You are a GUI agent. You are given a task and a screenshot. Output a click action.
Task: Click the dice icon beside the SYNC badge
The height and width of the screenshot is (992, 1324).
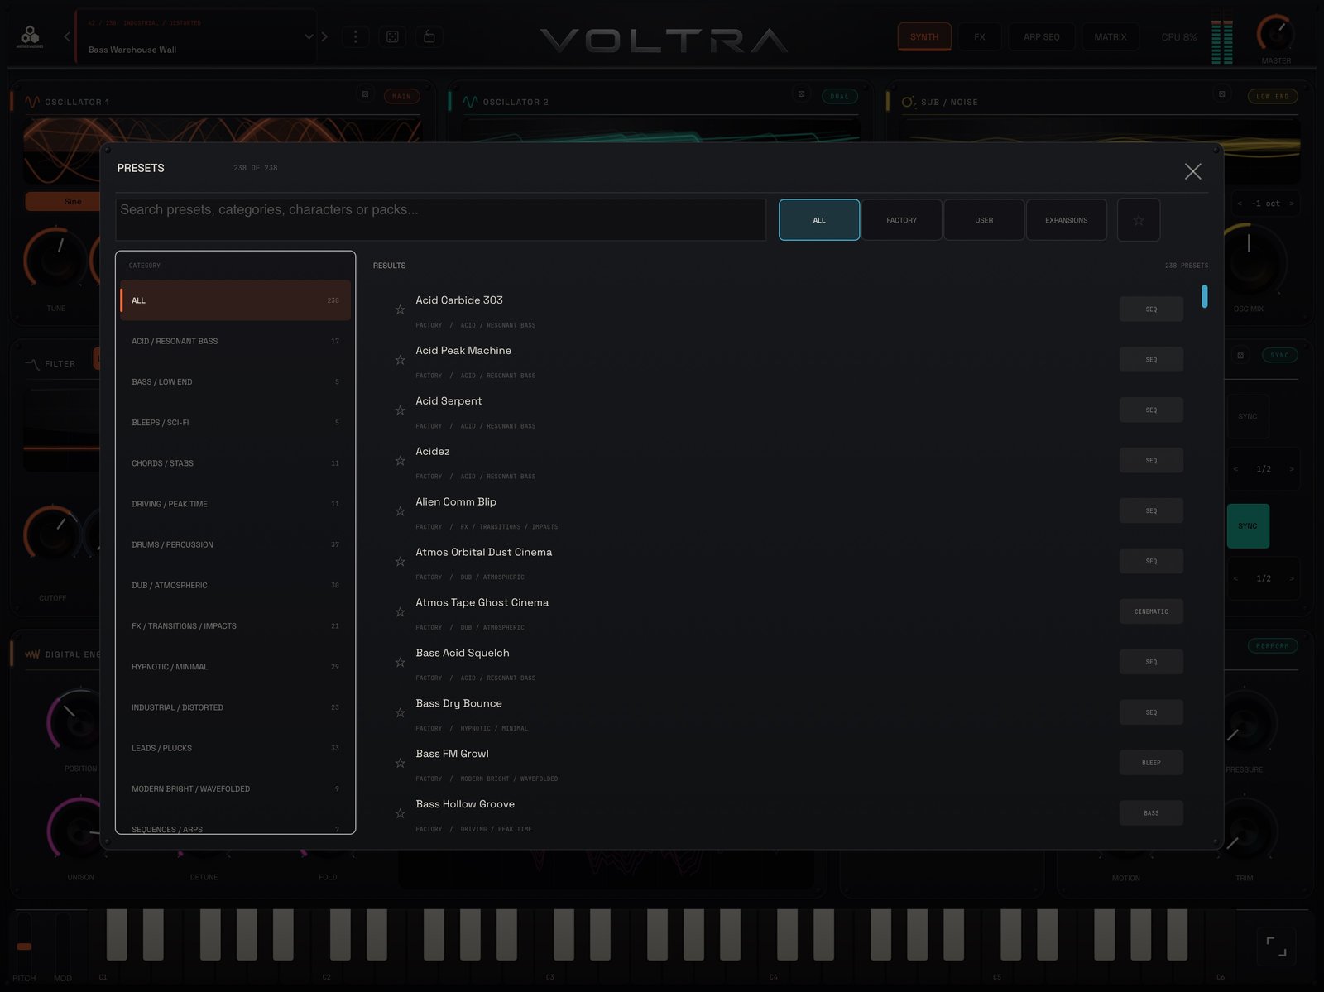click(1240, 356)
